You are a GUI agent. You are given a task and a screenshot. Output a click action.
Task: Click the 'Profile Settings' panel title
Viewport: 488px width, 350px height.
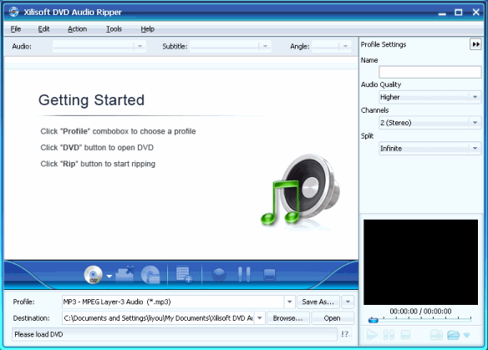coord(384,44)
